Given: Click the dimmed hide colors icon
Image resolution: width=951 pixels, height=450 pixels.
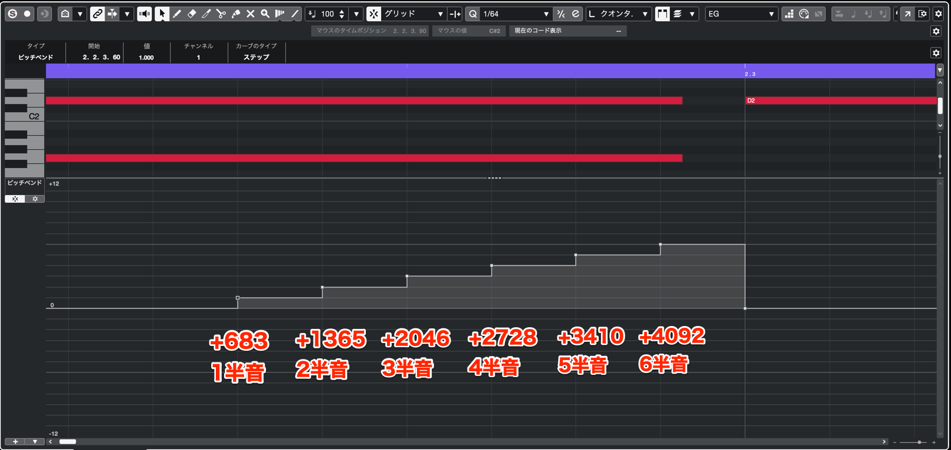Looking at the screenshot, I should pos(819,14).
